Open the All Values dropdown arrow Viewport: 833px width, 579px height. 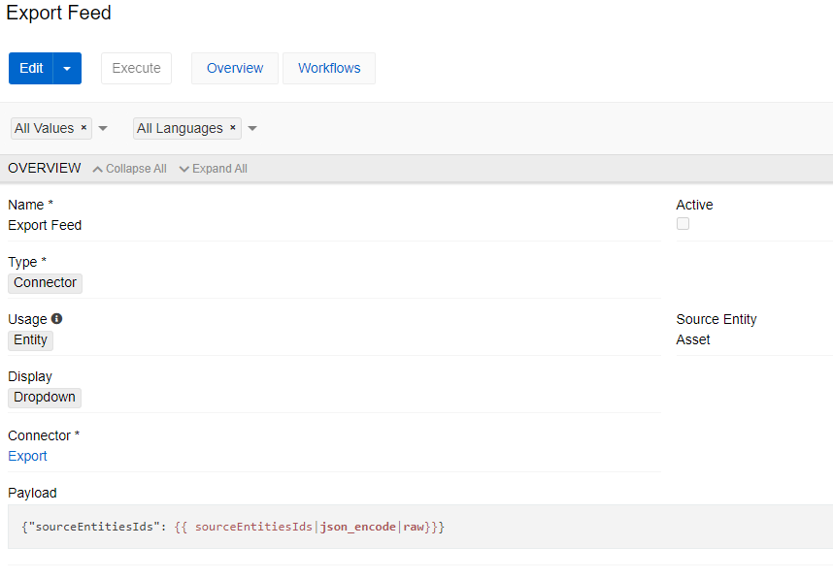click(x=103, y=129)
